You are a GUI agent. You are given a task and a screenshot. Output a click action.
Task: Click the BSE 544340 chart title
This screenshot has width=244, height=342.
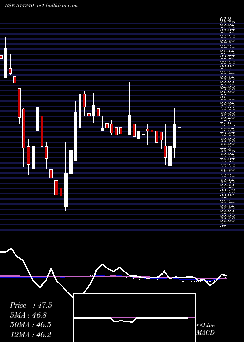click(x=19, y=6)
